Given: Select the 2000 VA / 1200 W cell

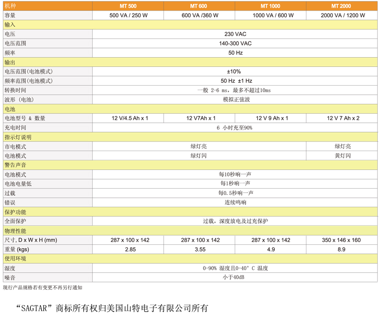Looking at the screenshot, I should pyautogui.click(x=342, y=15).
